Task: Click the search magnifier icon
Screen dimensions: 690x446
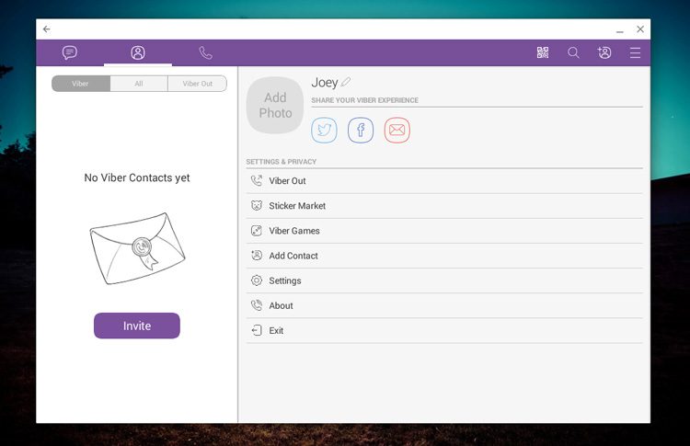Action: 573,53
